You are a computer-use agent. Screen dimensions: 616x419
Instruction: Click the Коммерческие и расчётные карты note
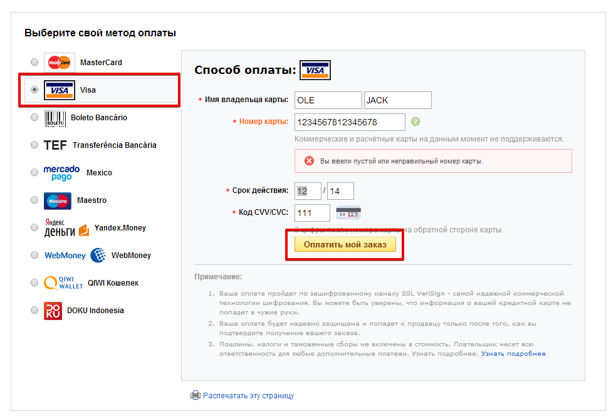click(429, 139)
